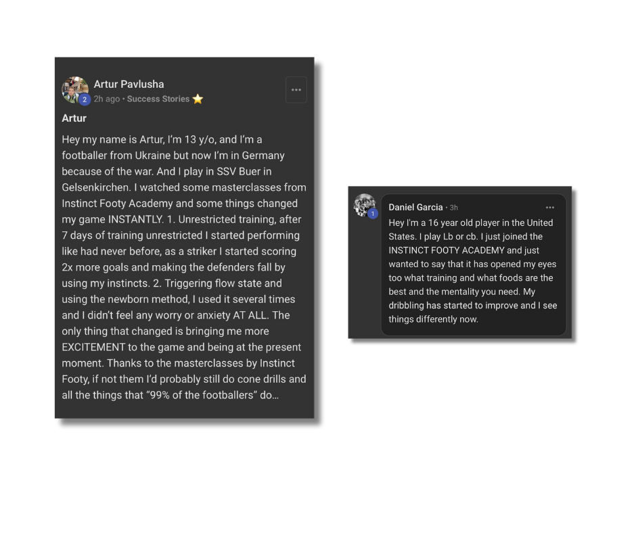Expand the truncated ellipsis ending Artur's post
Screen dimensions: 636x533
[x=273, y=395]
